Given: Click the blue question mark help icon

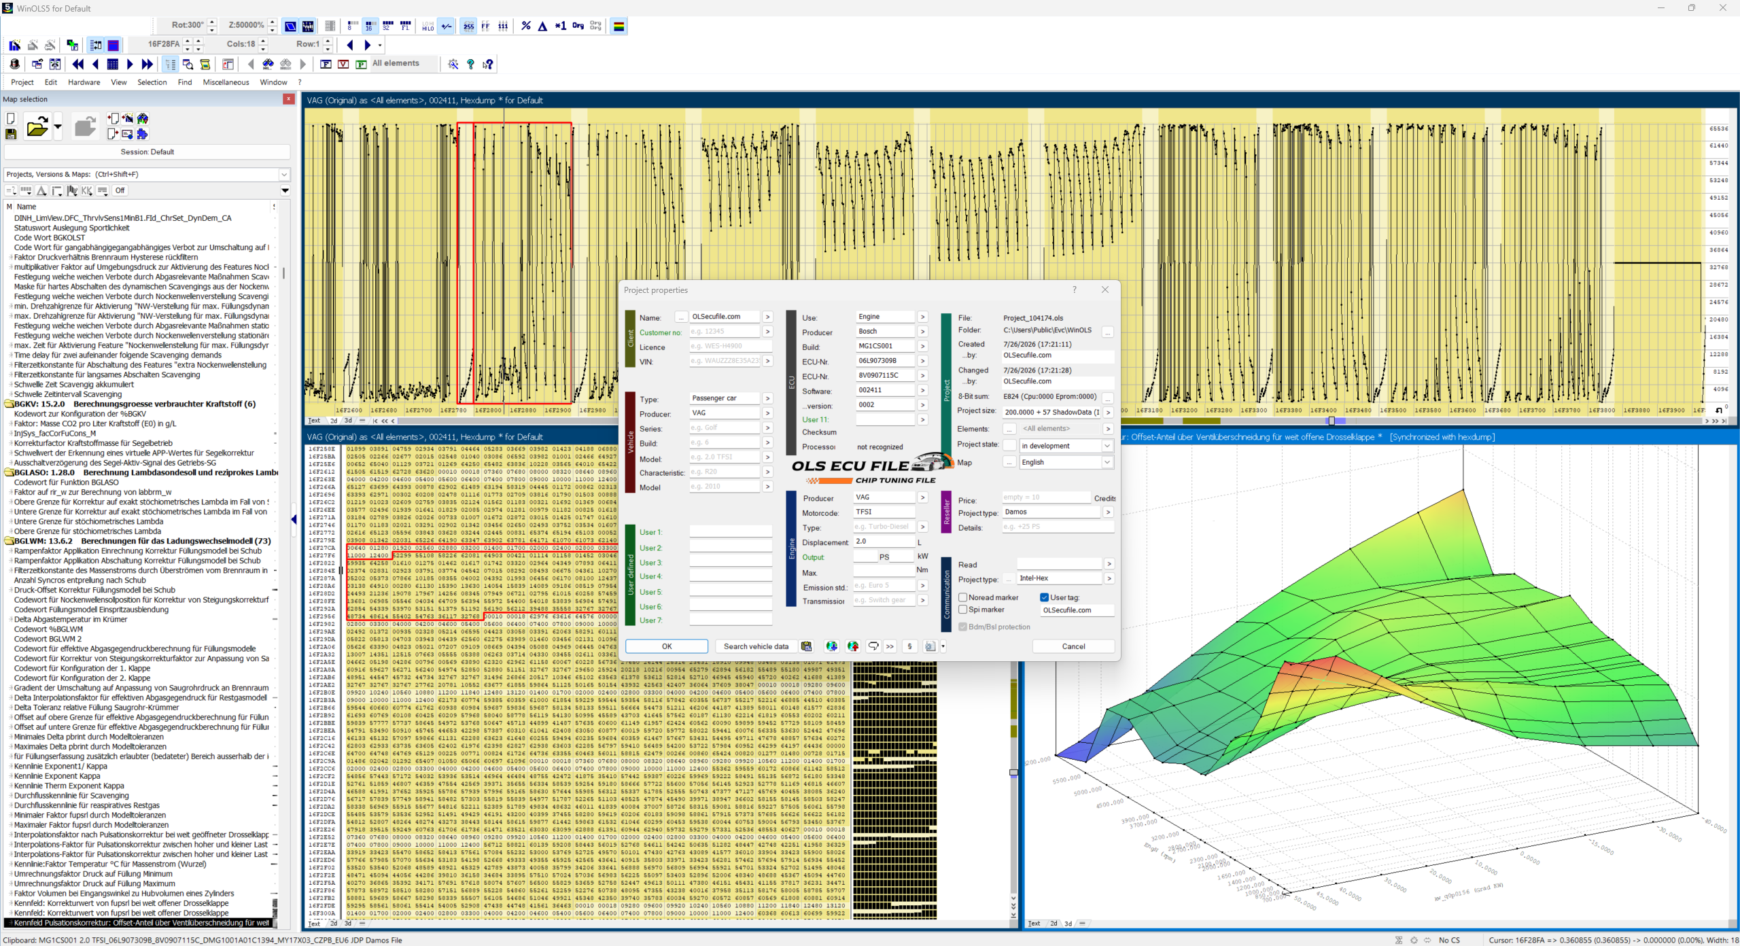Looking at the screenshot, I should [470, 64].
